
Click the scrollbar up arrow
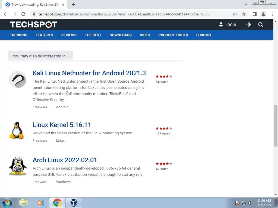pos(276,22)
